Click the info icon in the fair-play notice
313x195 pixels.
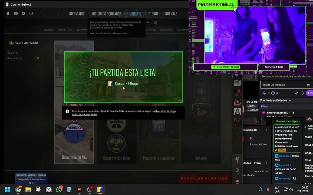tap(67, 112)
